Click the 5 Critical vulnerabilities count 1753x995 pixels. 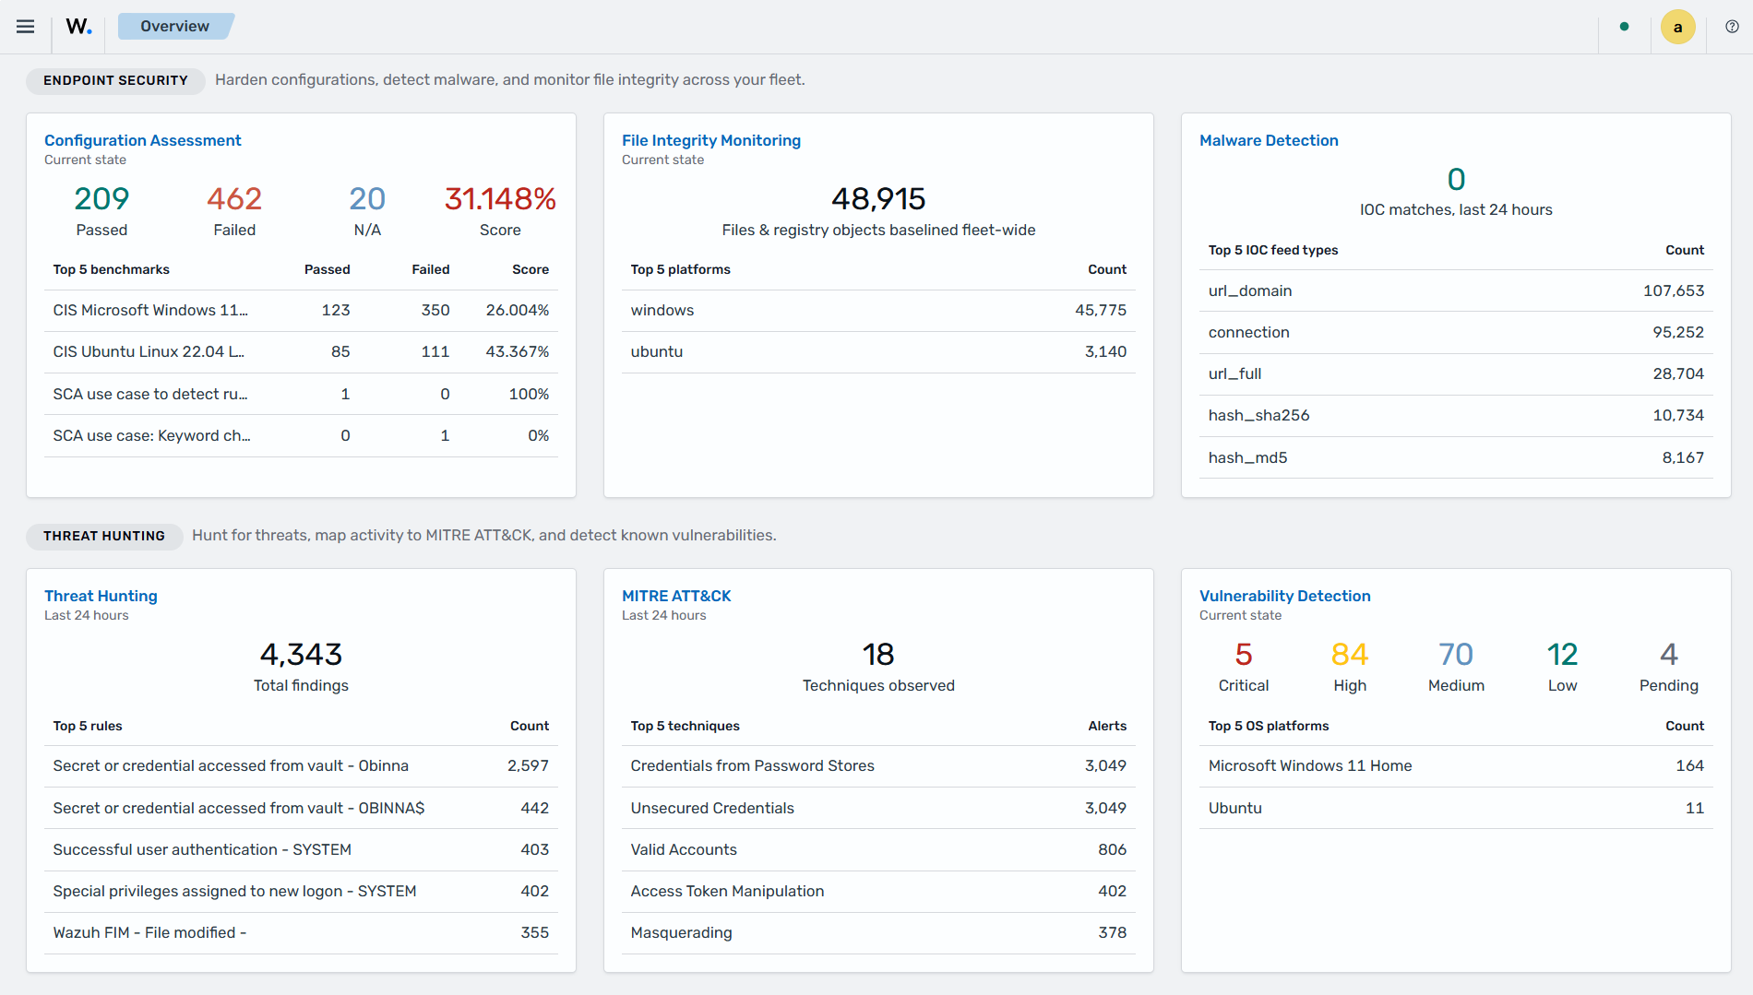[x=1244, y=654]
